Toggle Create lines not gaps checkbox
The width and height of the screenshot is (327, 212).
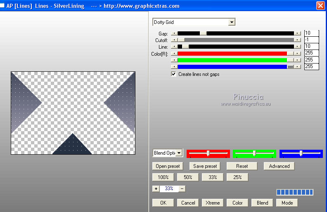[173, 74]
